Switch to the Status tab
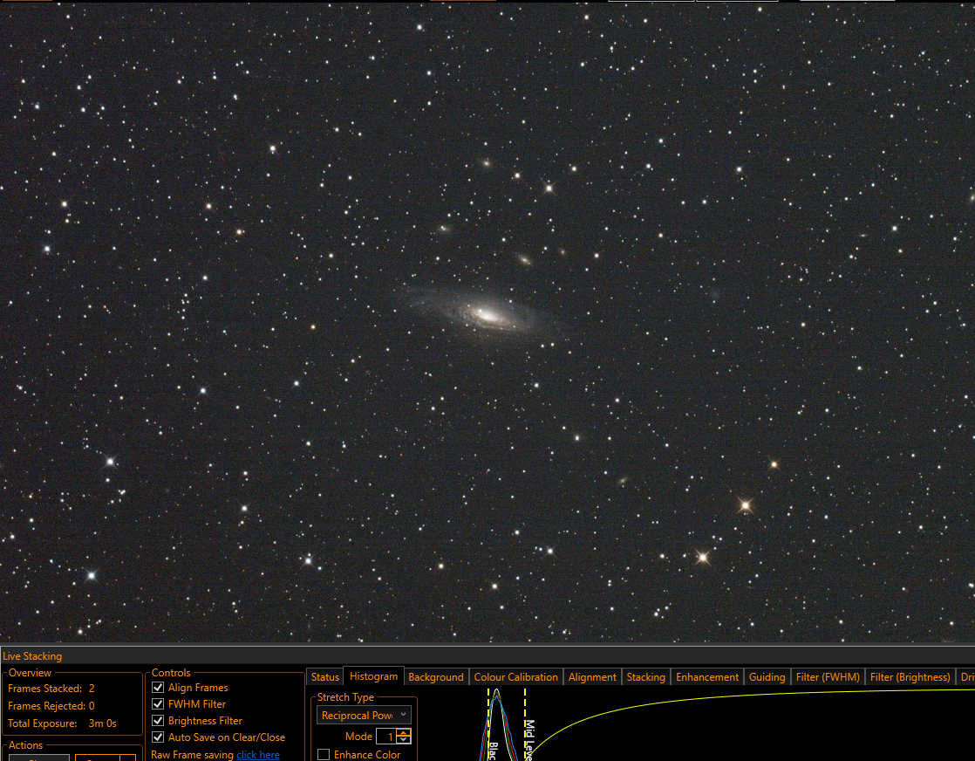Viewport: 975px width, 761px height. click(325, 677)
